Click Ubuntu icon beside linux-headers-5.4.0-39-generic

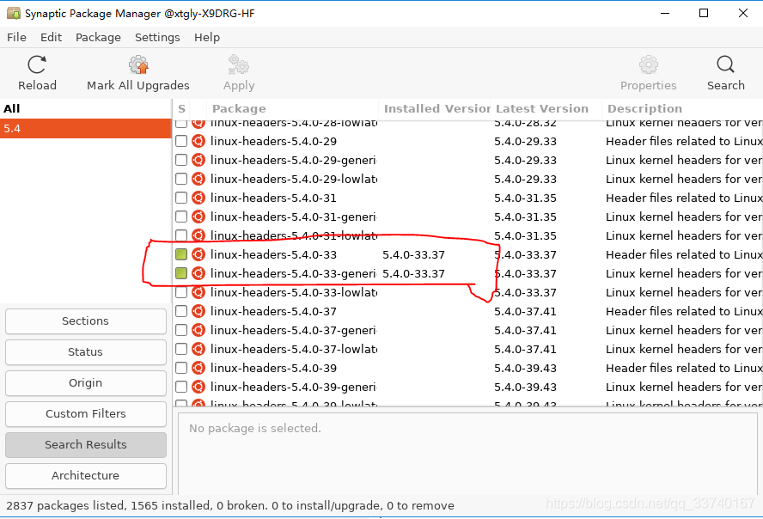click(198, 388)
